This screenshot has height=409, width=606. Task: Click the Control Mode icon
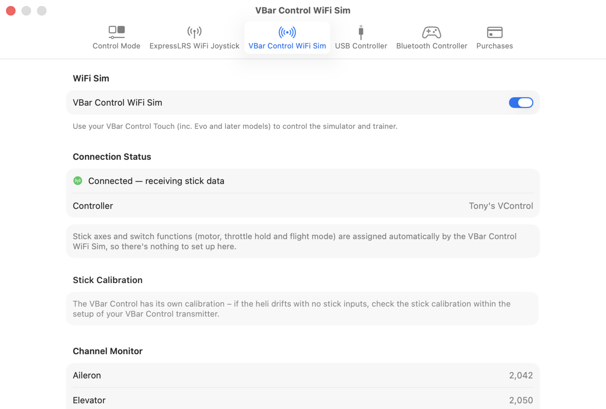pyautogui.click(x=117, y=32)
